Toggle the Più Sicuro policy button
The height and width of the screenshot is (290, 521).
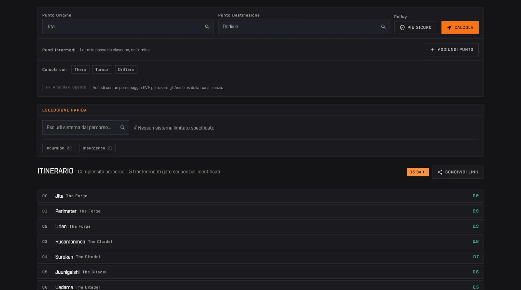coord(415,27)
